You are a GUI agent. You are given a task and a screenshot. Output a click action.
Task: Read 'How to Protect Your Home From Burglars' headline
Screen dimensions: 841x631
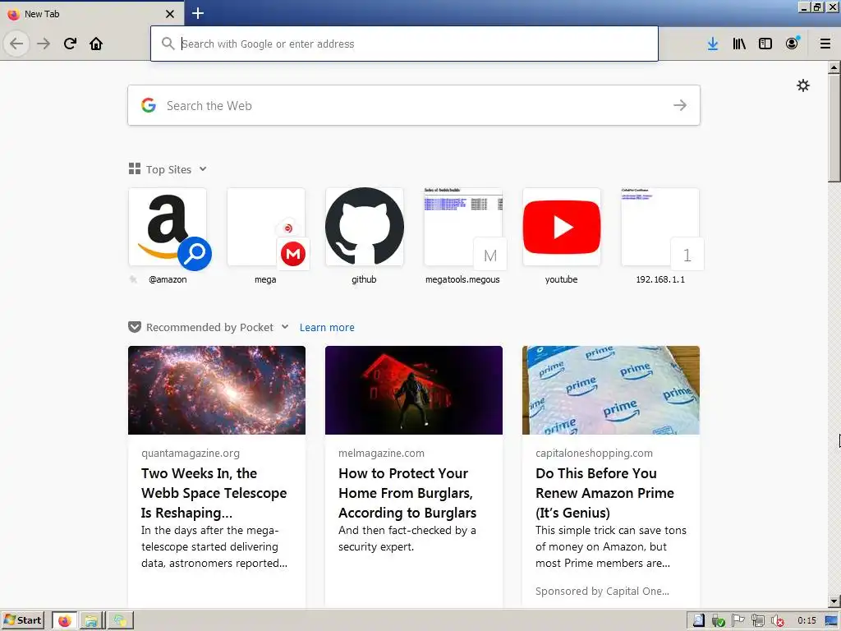pos(407,493)
